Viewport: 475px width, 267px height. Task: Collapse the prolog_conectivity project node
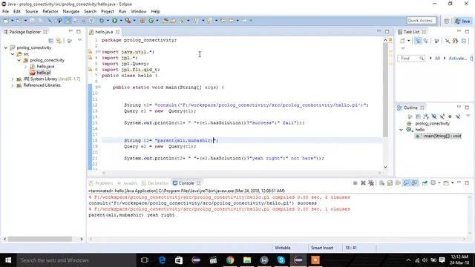[x=6, y=47]
